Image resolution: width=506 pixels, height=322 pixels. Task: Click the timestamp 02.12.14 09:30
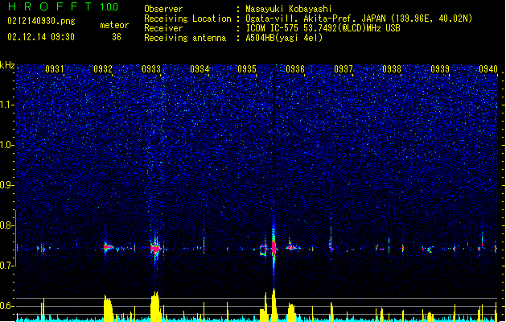pos(41,37)
